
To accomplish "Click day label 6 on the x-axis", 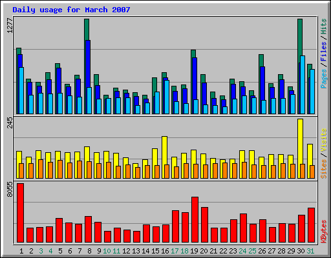I will 70,251.
